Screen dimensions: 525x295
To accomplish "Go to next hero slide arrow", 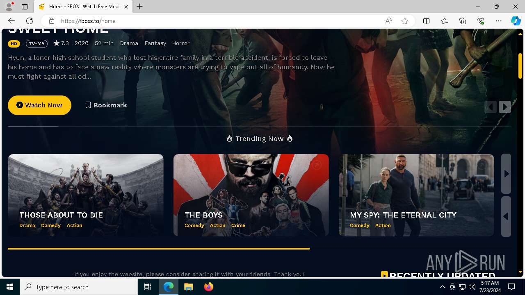I will (x=505, y=107).
